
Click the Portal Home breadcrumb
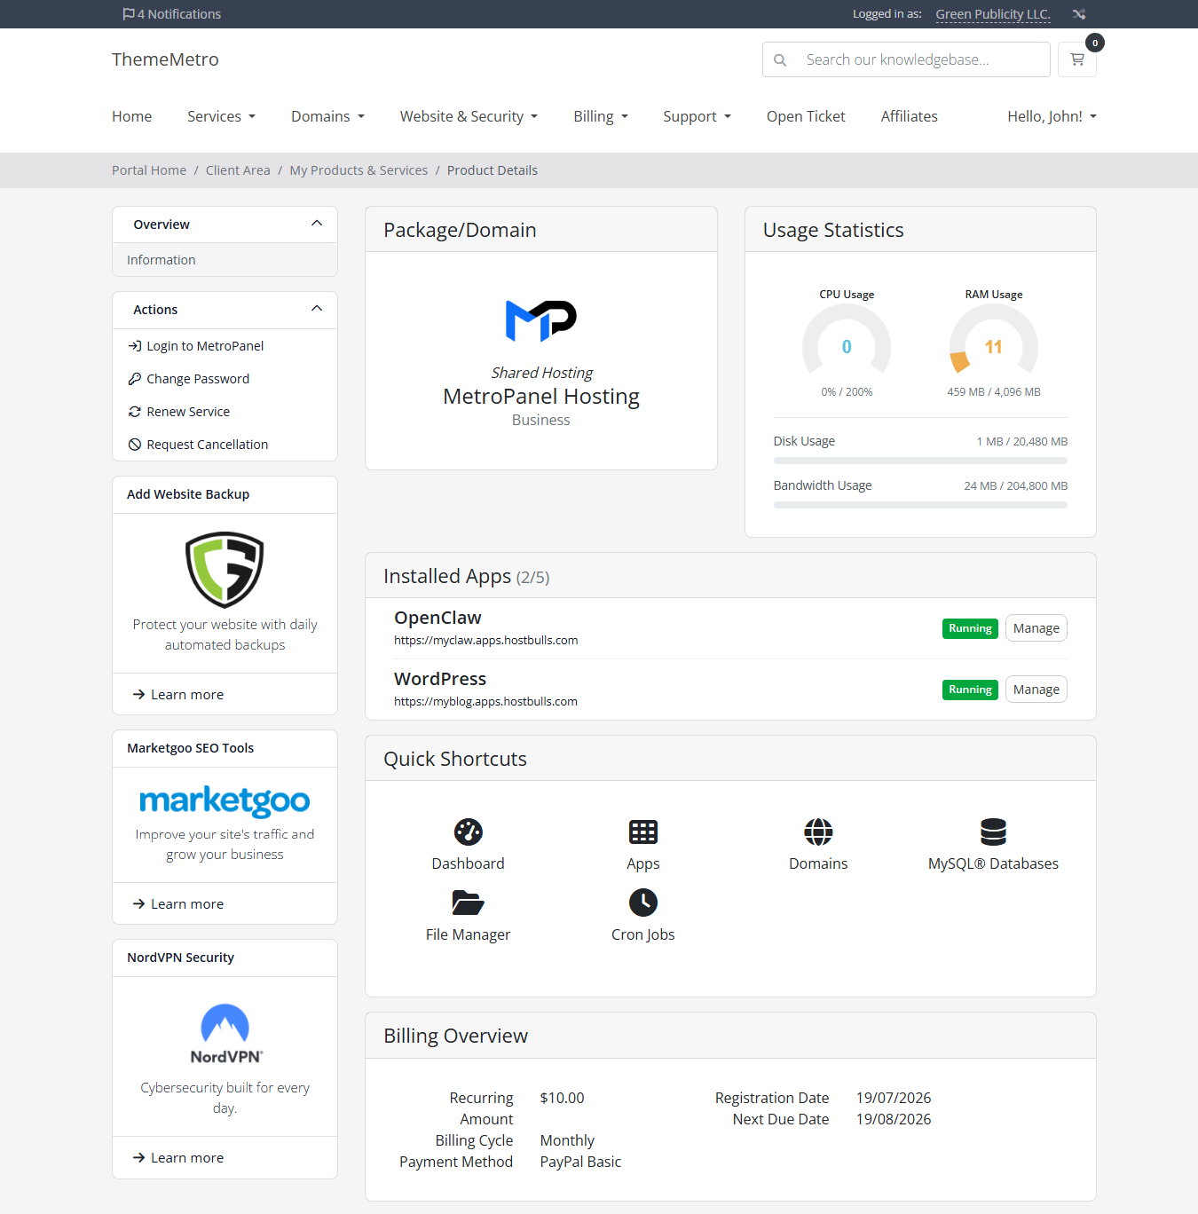click(149, 170)
